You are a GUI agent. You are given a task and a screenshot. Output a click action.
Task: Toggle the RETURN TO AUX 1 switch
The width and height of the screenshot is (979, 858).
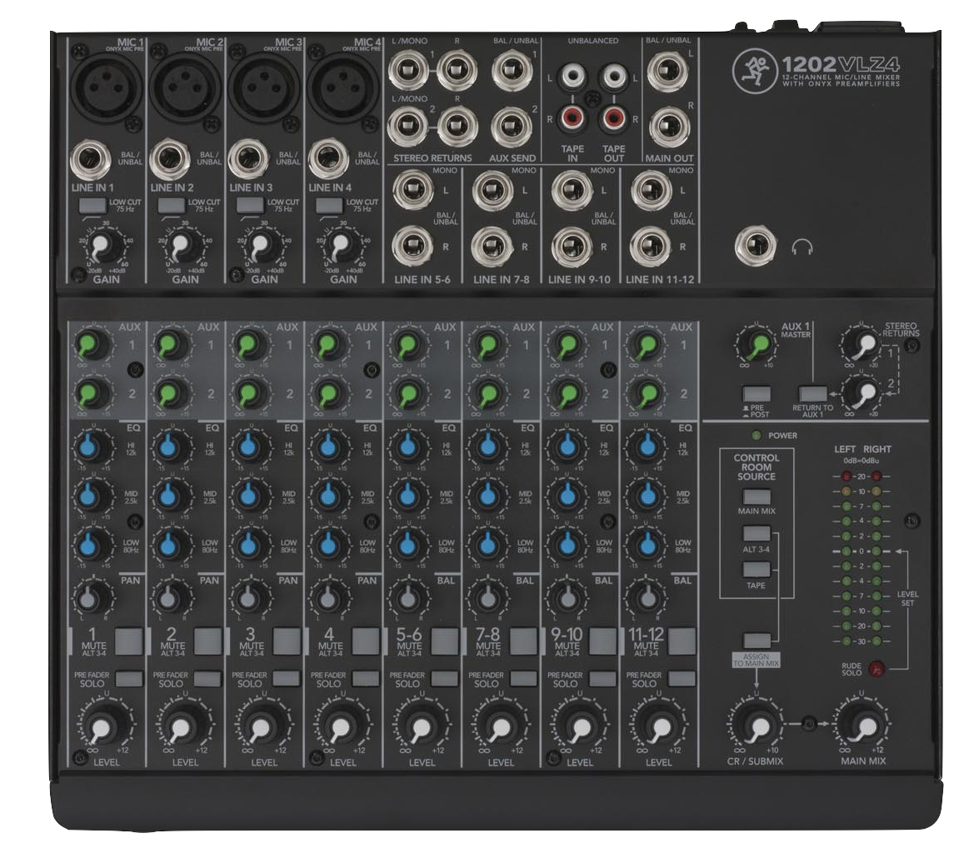pyautogui.click(x=813, y=394)
